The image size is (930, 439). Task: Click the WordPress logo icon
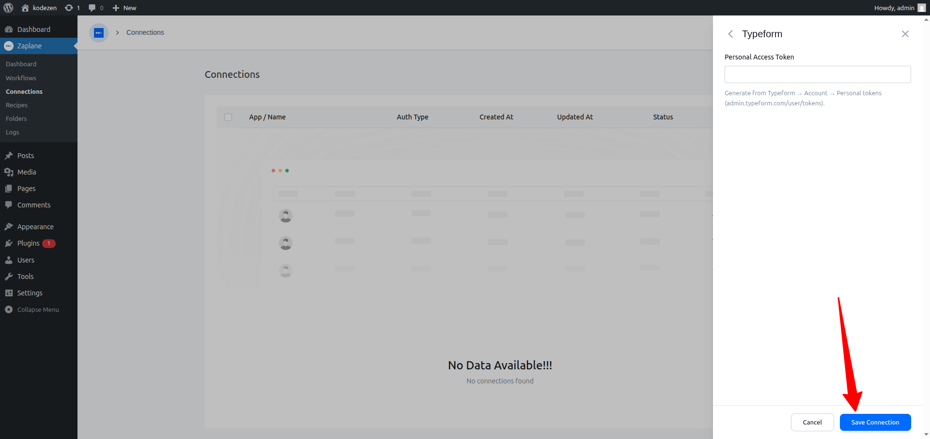pyautogui.click(x=8, y=8)
